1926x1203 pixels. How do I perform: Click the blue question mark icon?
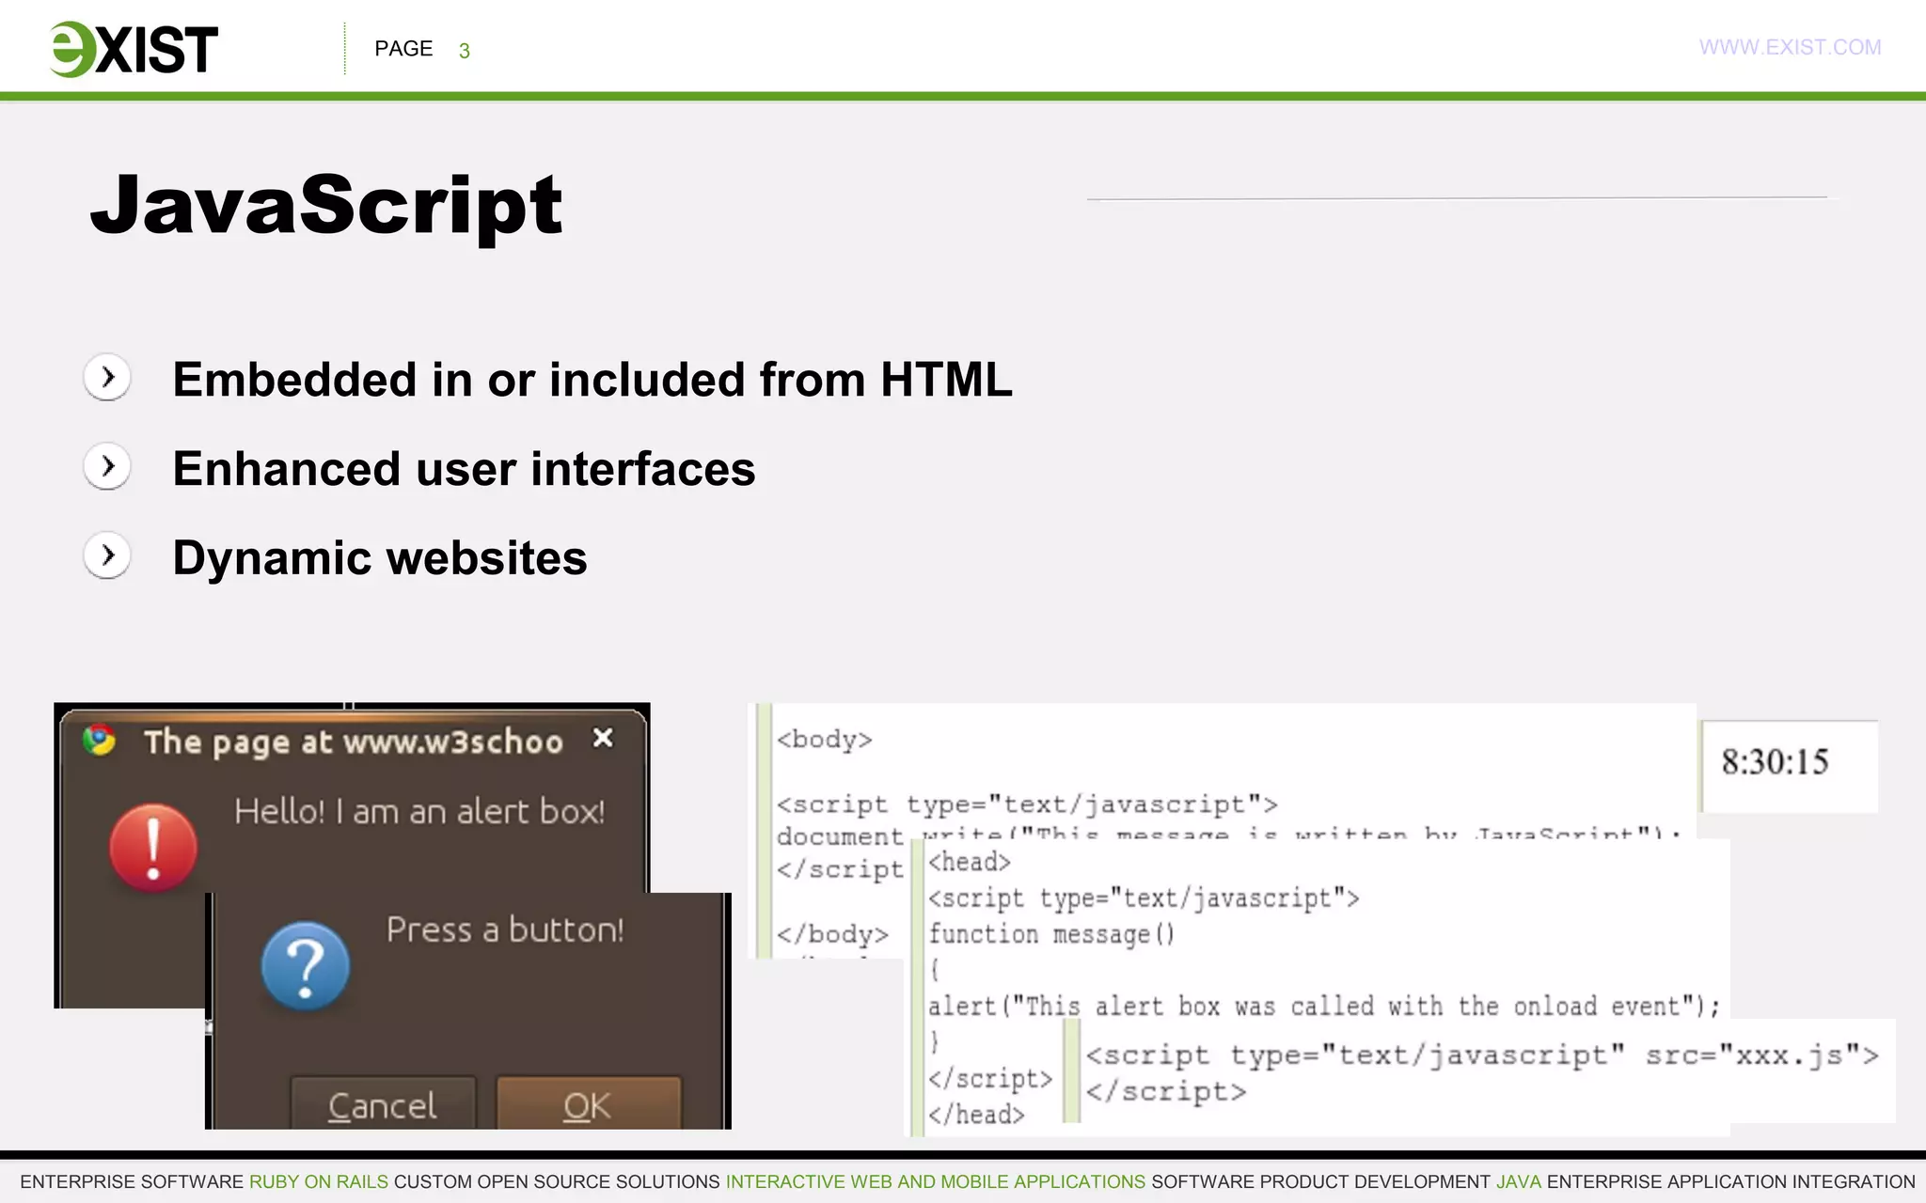tap(306, 966)
